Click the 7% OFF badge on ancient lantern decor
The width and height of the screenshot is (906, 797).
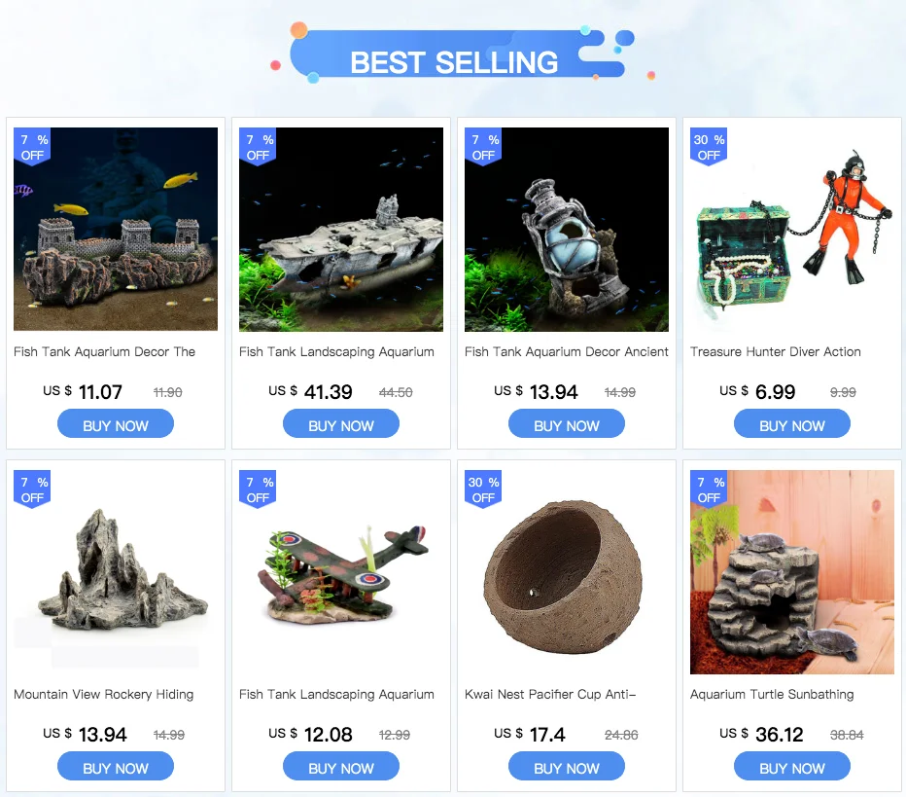pos(483,147)
